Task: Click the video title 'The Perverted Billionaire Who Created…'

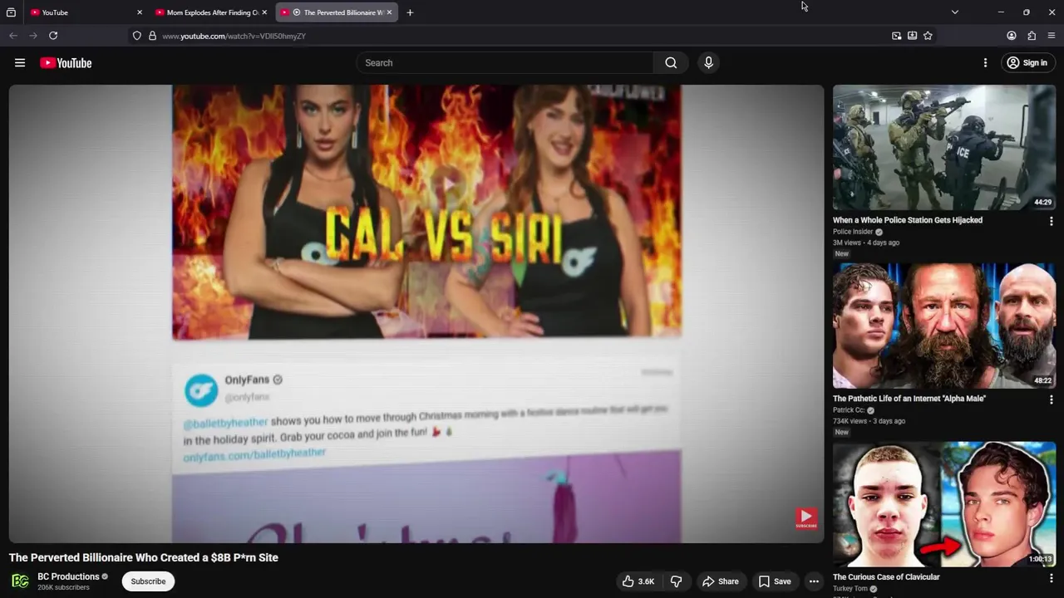Action: pyautogui.click(x=144, y=557)
